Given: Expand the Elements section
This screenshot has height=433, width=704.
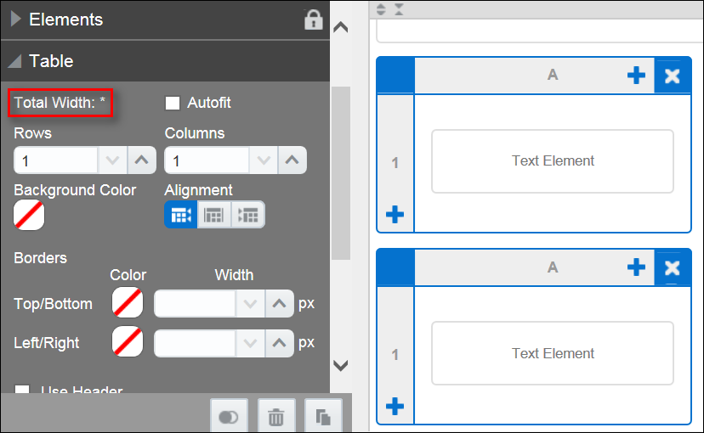Looking at the screenshot, I should 16,20.
